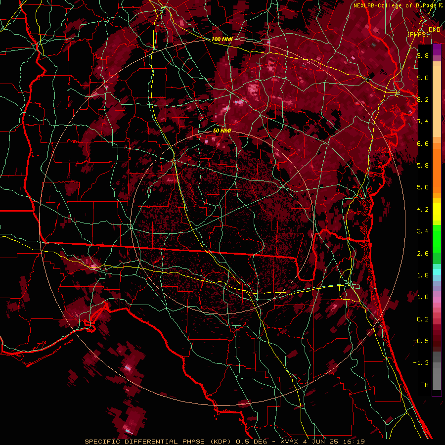Click the 1.8 value on the scale
The height and width of the screenshot is (445, 445).
(x=423, y=275)
